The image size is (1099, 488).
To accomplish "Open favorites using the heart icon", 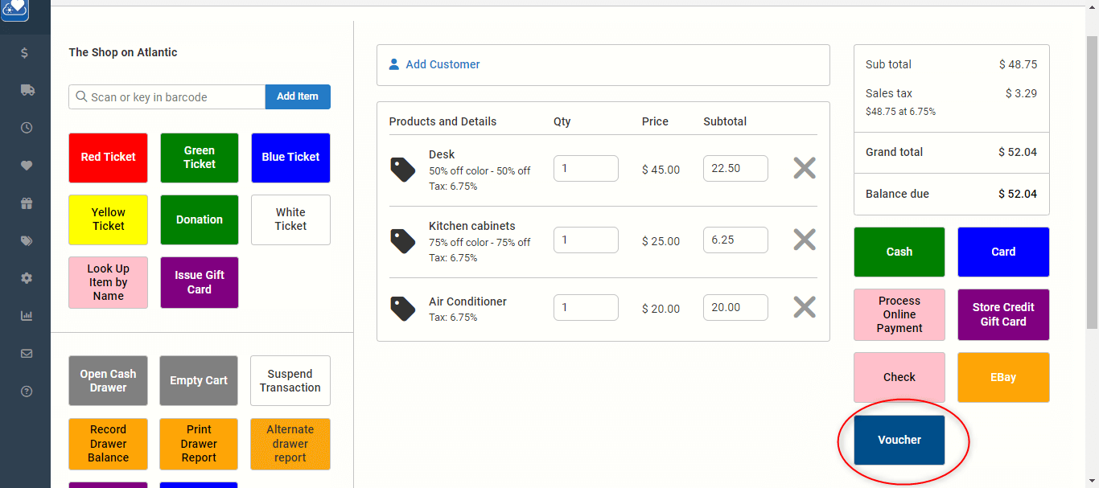I will (x=26, y=165).
